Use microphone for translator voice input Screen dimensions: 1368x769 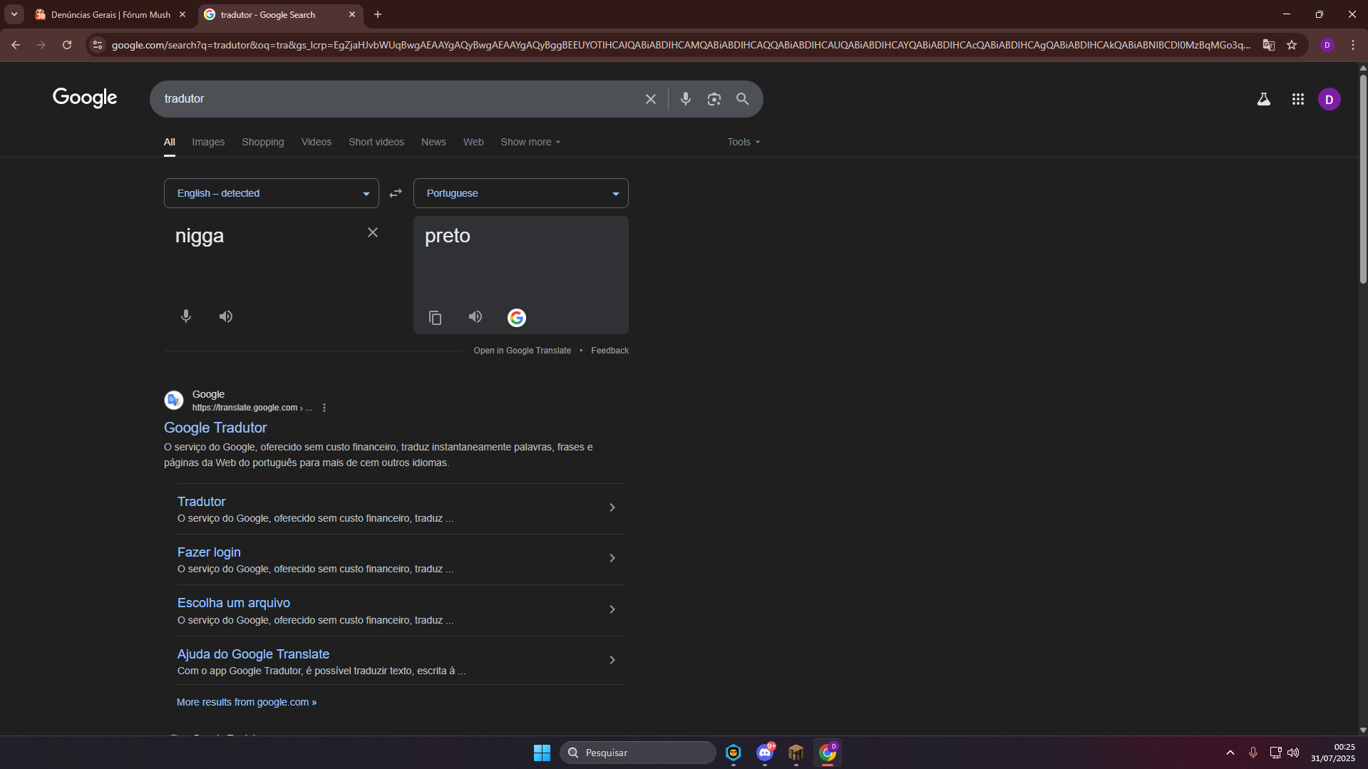(185, 316)
